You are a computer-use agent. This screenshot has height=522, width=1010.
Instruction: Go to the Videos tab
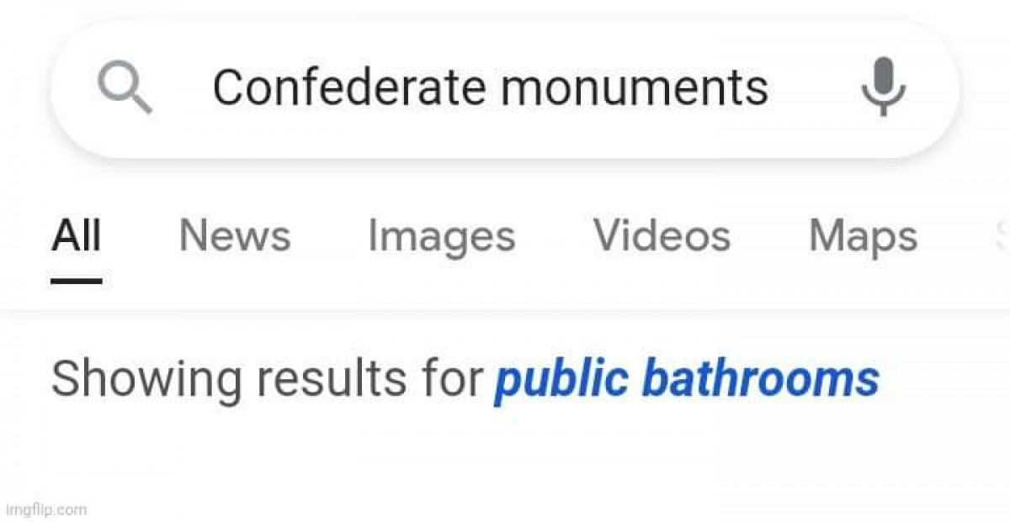pos(661,235)
